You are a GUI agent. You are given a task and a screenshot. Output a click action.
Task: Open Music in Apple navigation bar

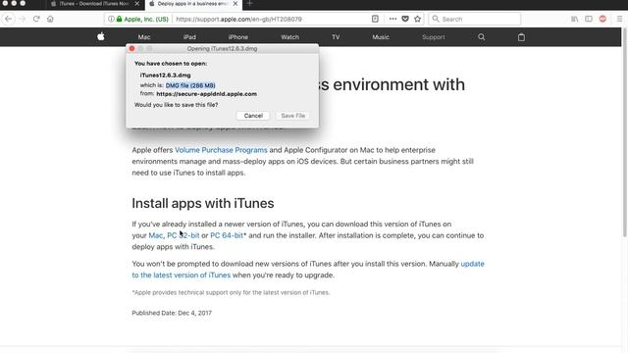(x=381, y=37)
